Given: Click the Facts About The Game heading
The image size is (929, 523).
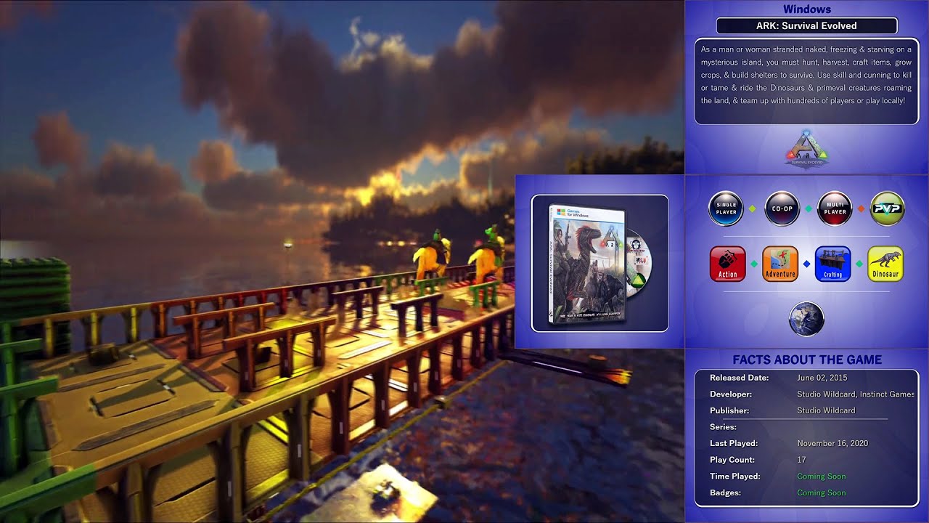Looking at the screenshot, I should (807, 360).
